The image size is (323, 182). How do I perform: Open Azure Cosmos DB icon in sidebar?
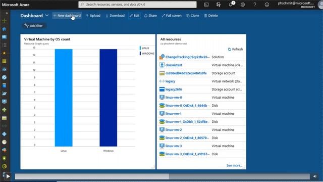tap(4, 94)
